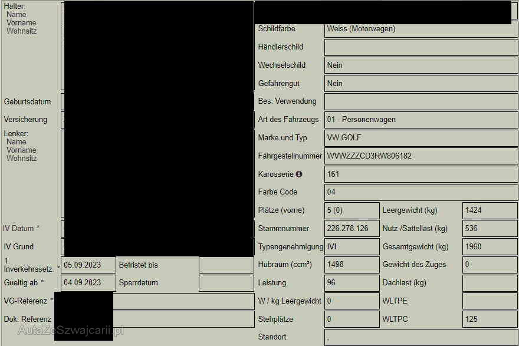Click Art des Fahrzeugs Personenwagen field

click(421, 120)
